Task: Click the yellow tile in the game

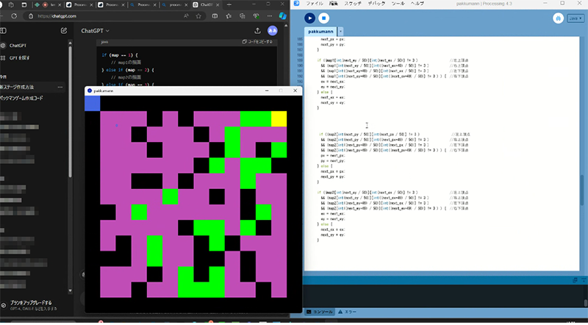Action: [279, 118]
